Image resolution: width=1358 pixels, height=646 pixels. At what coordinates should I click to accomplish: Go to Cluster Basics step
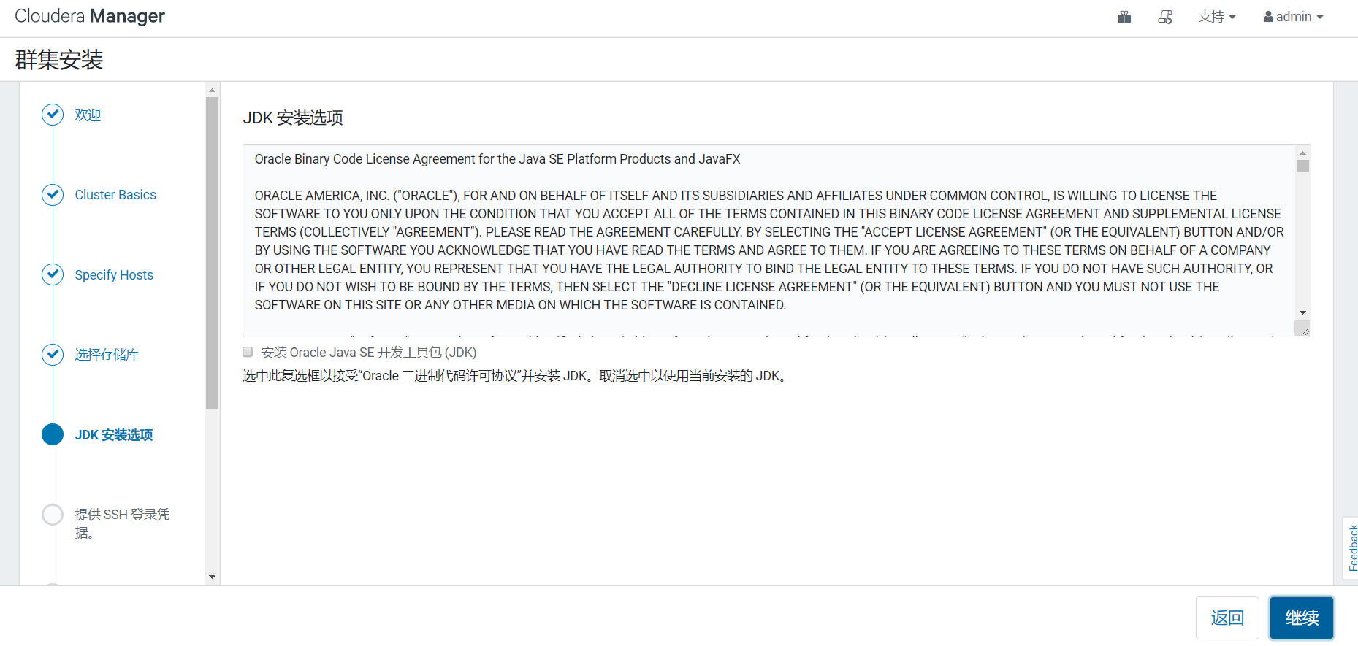click(115, 195)
